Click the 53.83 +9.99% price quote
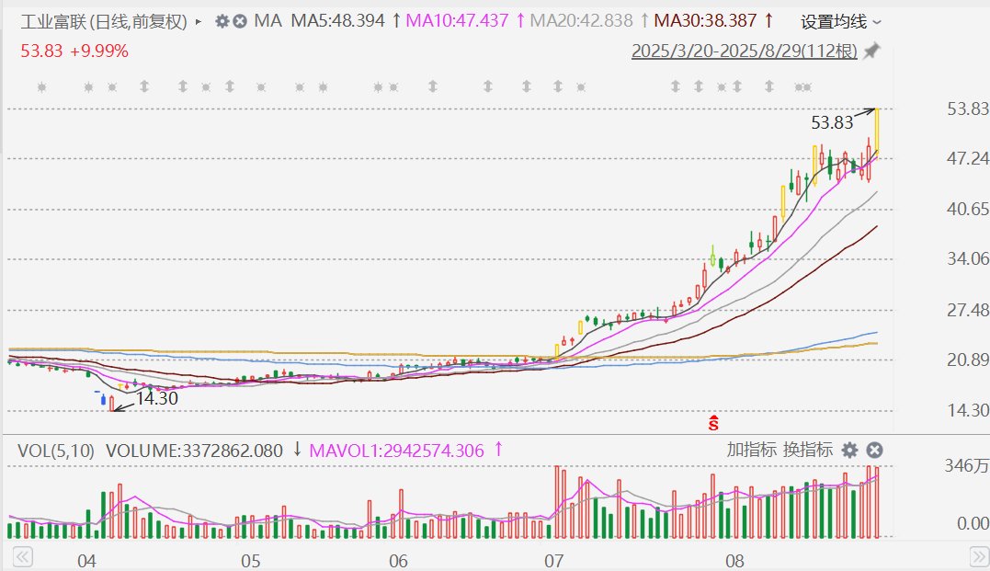This screenshot has height=571, width=990. (x=74, y=51)
